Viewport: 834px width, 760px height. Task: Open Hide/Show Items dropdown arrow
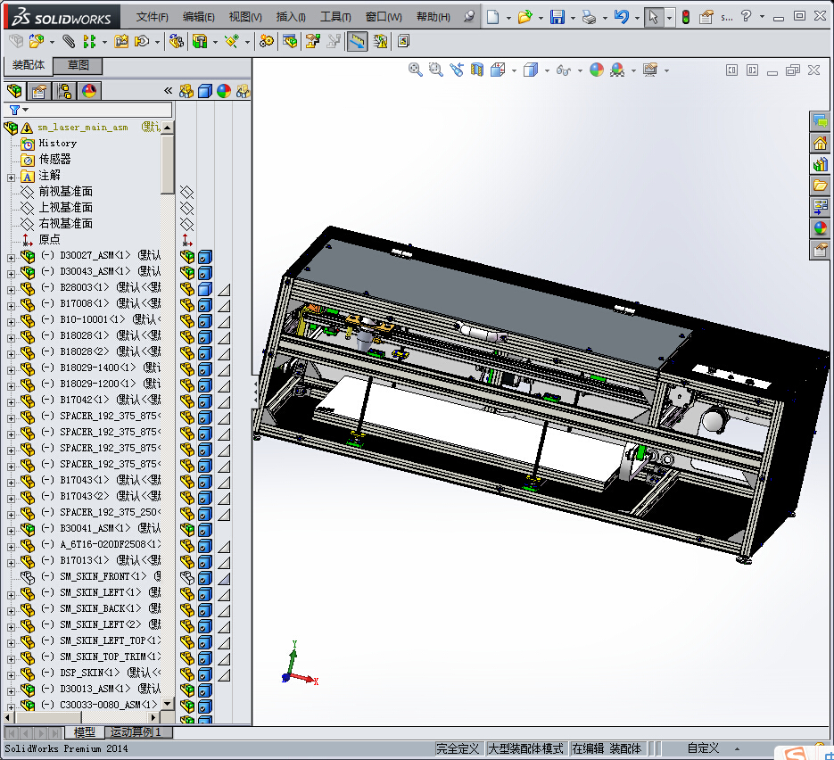(580, 70)
